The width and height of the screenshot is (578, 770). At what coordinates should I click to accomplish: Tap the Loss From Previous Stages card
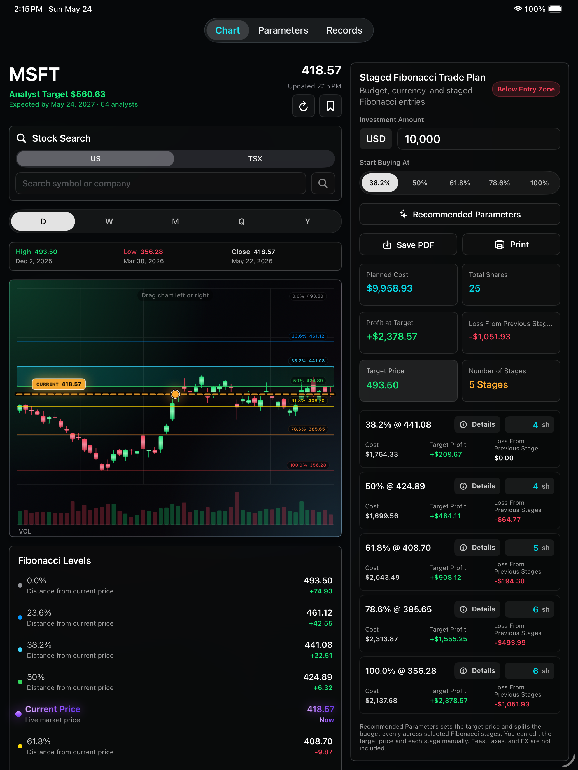click(511, 333)
